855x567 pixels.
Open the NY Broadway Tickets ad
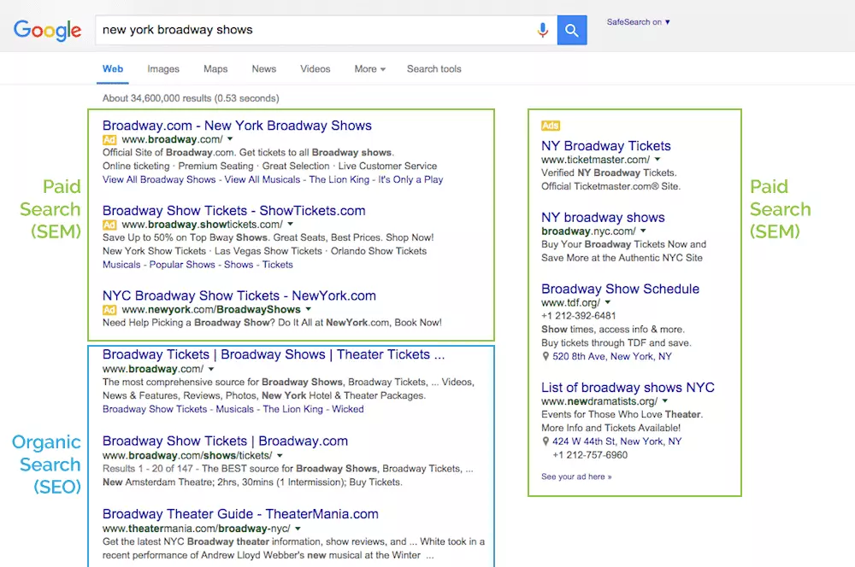pos(606,146)
